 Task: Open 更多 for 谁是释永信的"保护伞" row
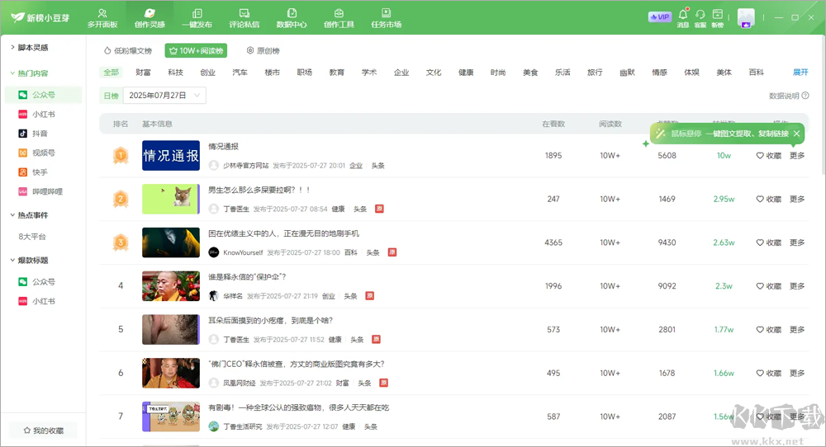[797, 286]
